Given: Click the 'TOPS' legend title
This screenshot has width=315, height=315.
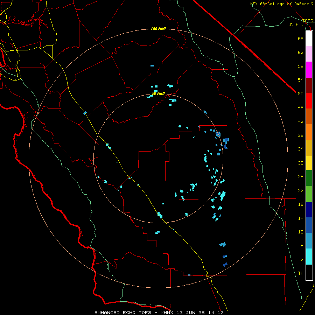Looking at the screenshot, I should [x=308, y=21].
